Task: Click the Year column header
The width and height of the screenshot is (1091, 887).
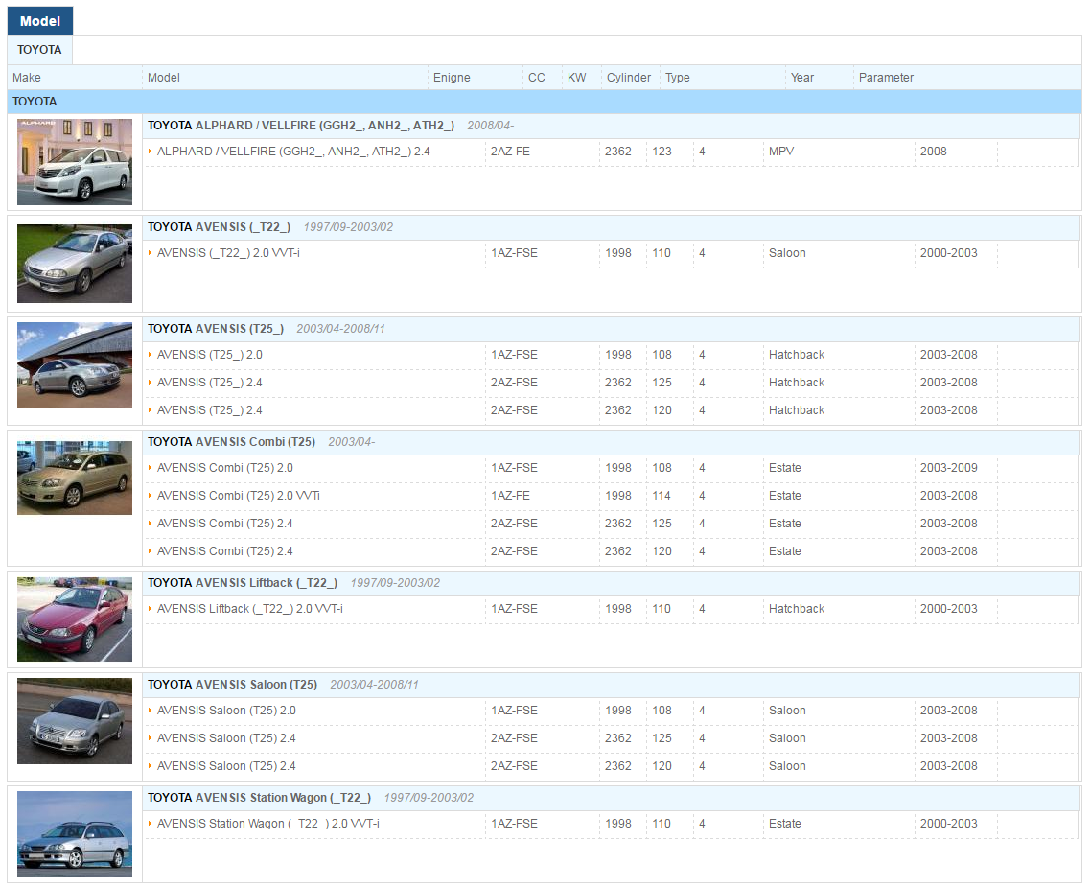Action: (802, 78)
